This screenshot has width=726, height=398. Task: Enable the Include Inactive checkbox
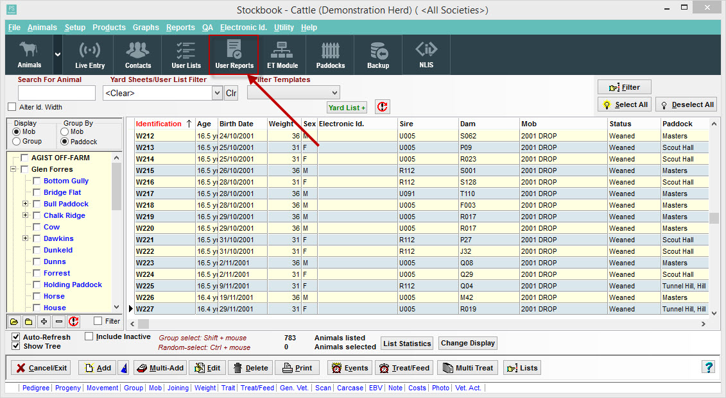(x=89, y=336)
